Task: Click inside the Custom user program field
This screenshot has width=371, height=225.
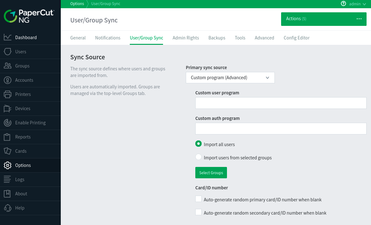Action: pyautogui.click(x=280, y=103)
